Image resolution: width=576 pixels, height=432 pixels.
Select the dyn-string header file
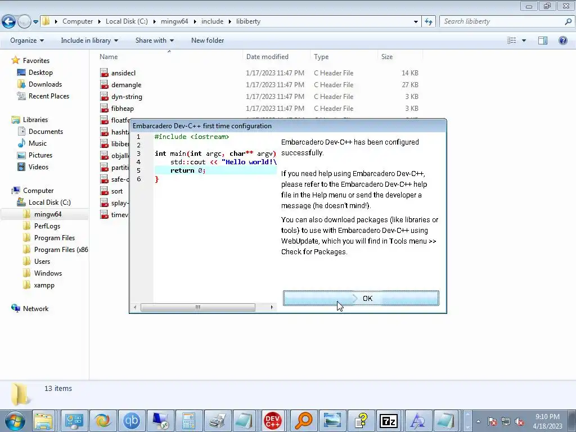point(127,97)
